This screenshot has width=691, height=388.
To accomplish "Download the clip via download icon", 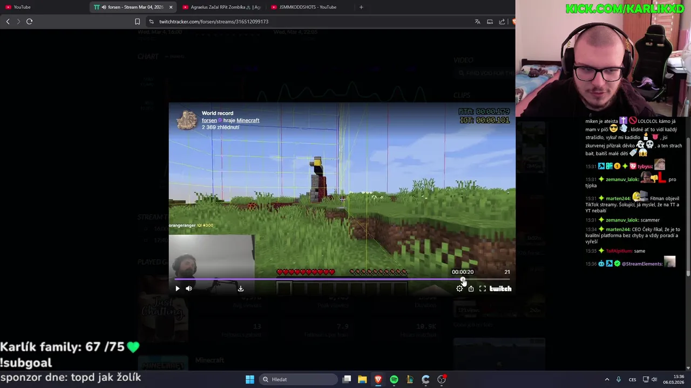I will pos(241,288).
